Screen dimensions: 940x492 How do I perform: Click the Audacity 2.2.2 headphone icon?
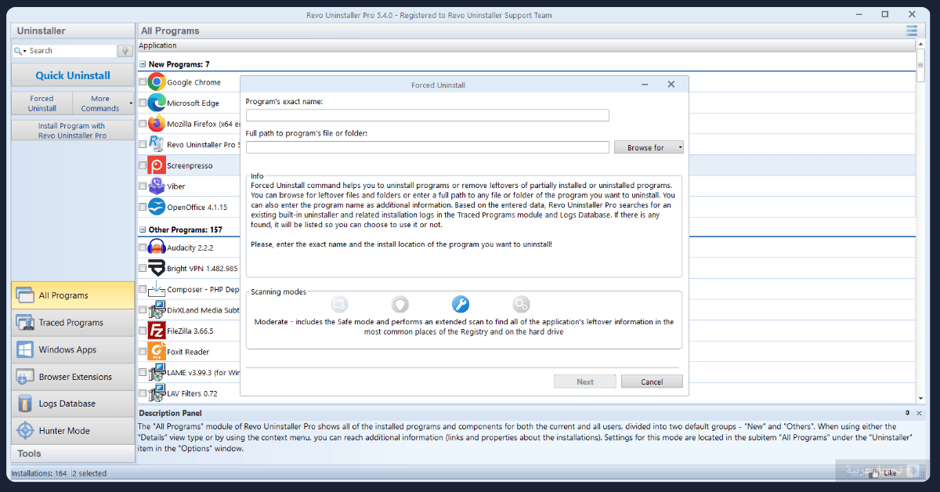pyautogui.click(x=156, y=248)
